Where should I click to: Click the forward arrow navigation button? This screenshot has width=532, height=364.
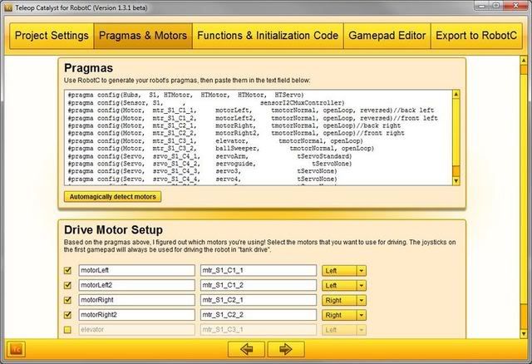click(x=285, y=348)
